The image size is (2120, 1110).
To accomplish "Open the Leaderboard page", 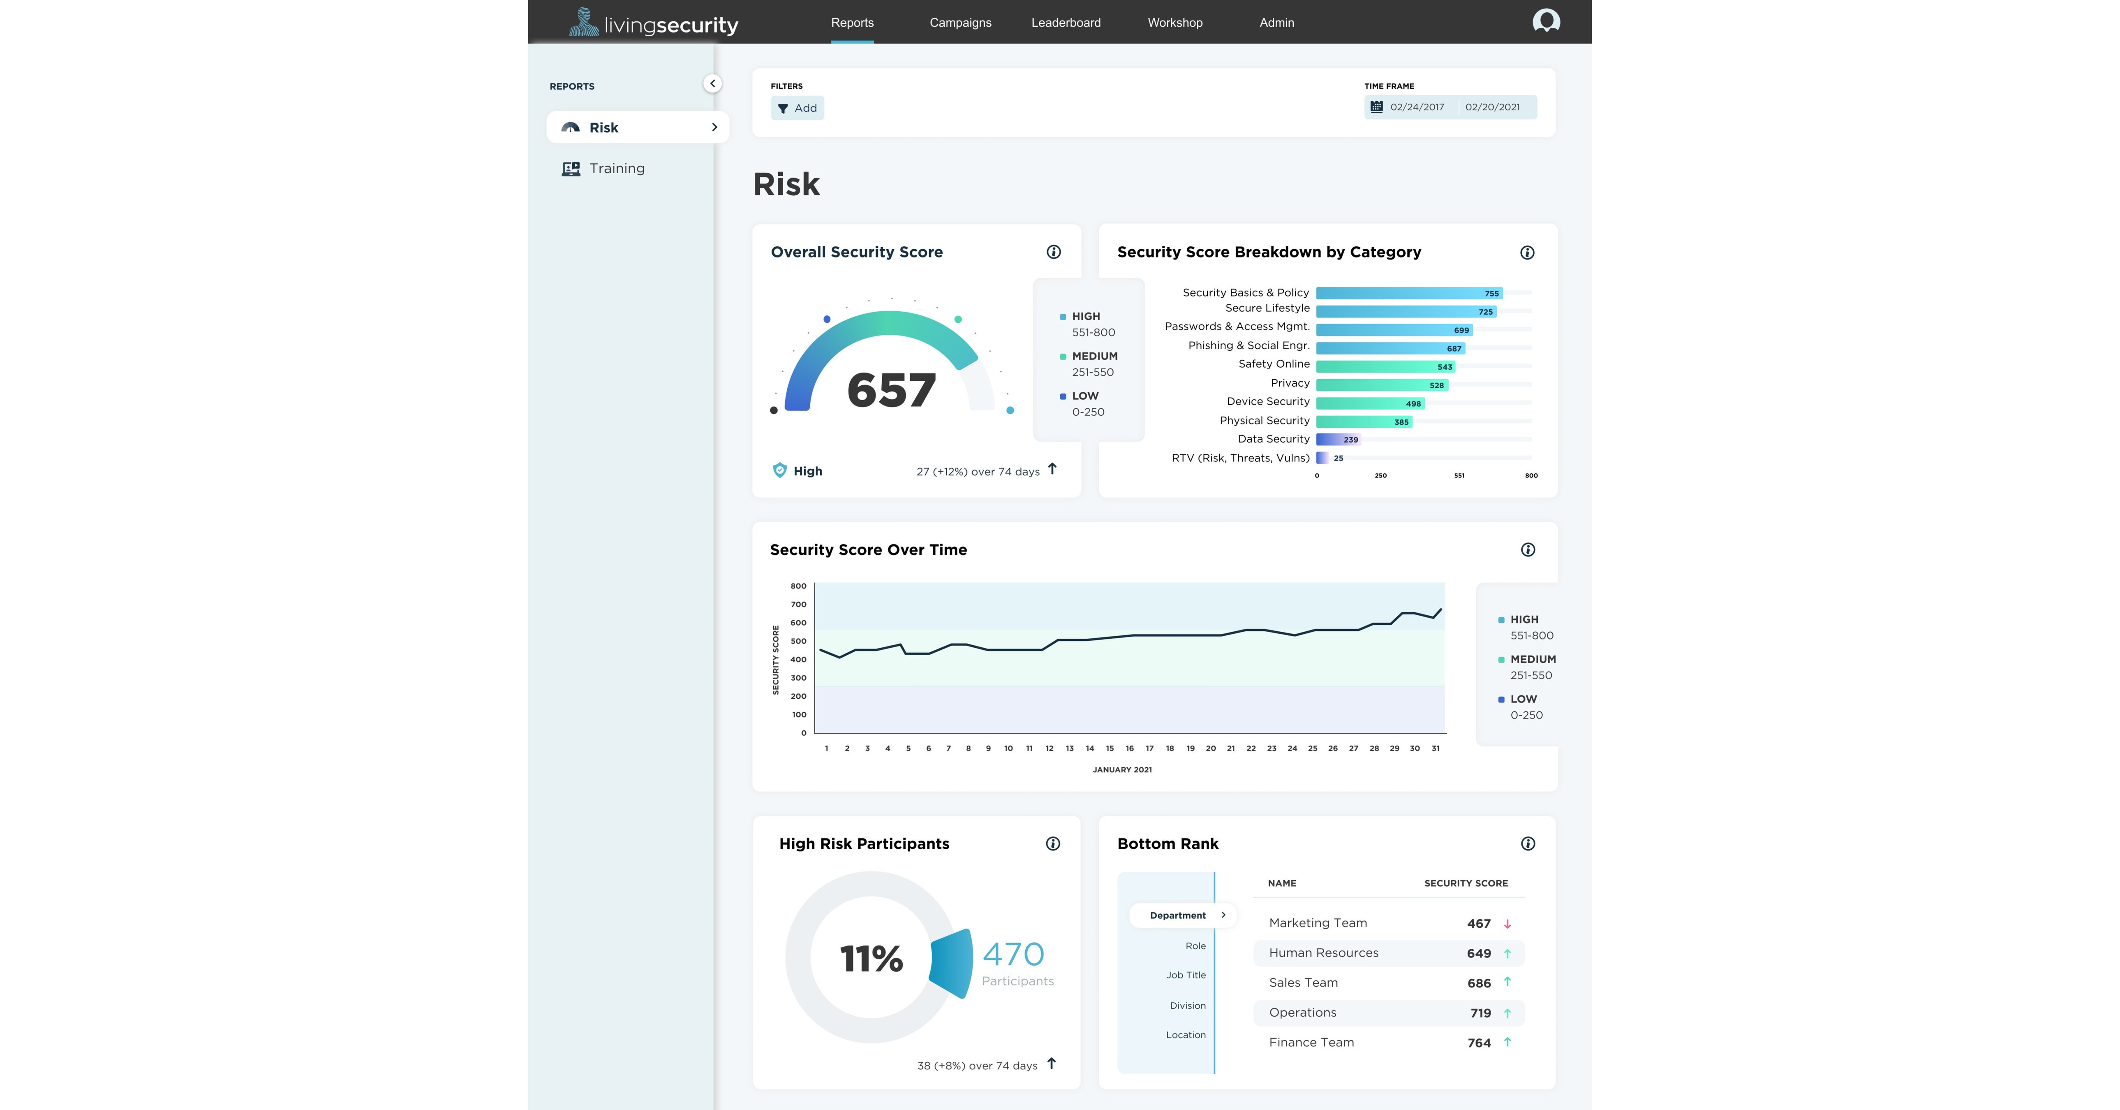I will coord(1065,22).
